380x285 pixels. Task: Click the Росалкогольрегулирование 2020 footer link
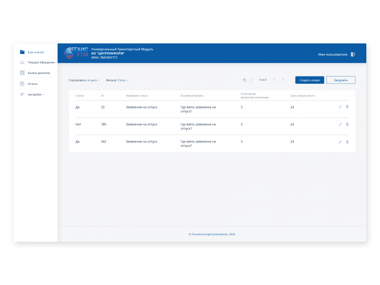tap(212, 234)
